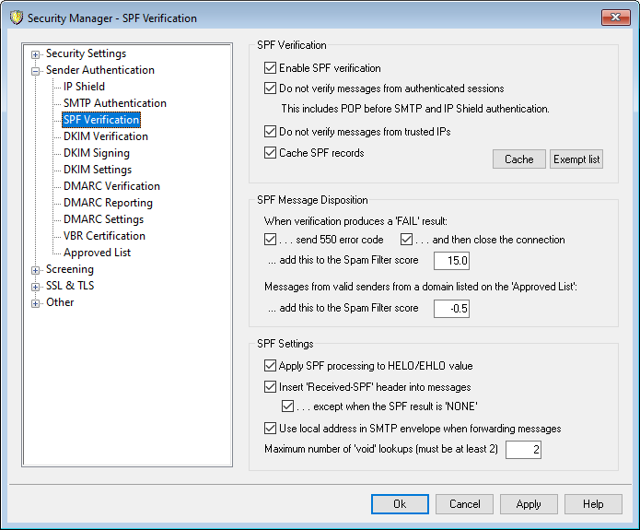Image resolution: width=640 pixels, height=530 pixels.
Task: Click the FAIL result Spam Filter score field
Action: 451,261
